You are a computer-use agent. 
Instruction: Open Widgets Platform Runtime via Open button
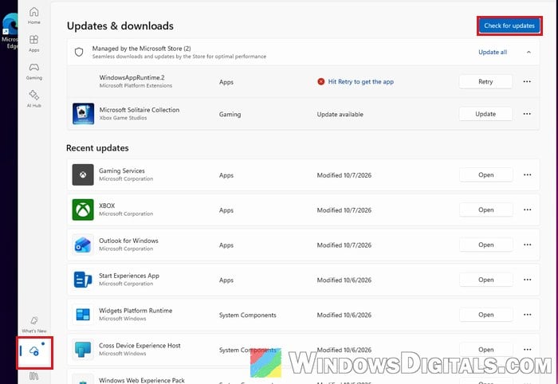(x=485, y=315)
